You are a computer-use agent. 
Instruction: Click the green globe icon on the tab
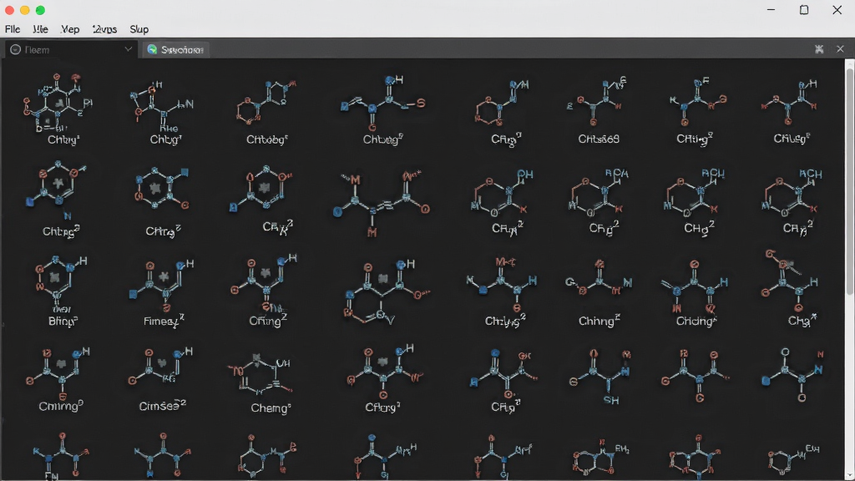pos(152,49)
